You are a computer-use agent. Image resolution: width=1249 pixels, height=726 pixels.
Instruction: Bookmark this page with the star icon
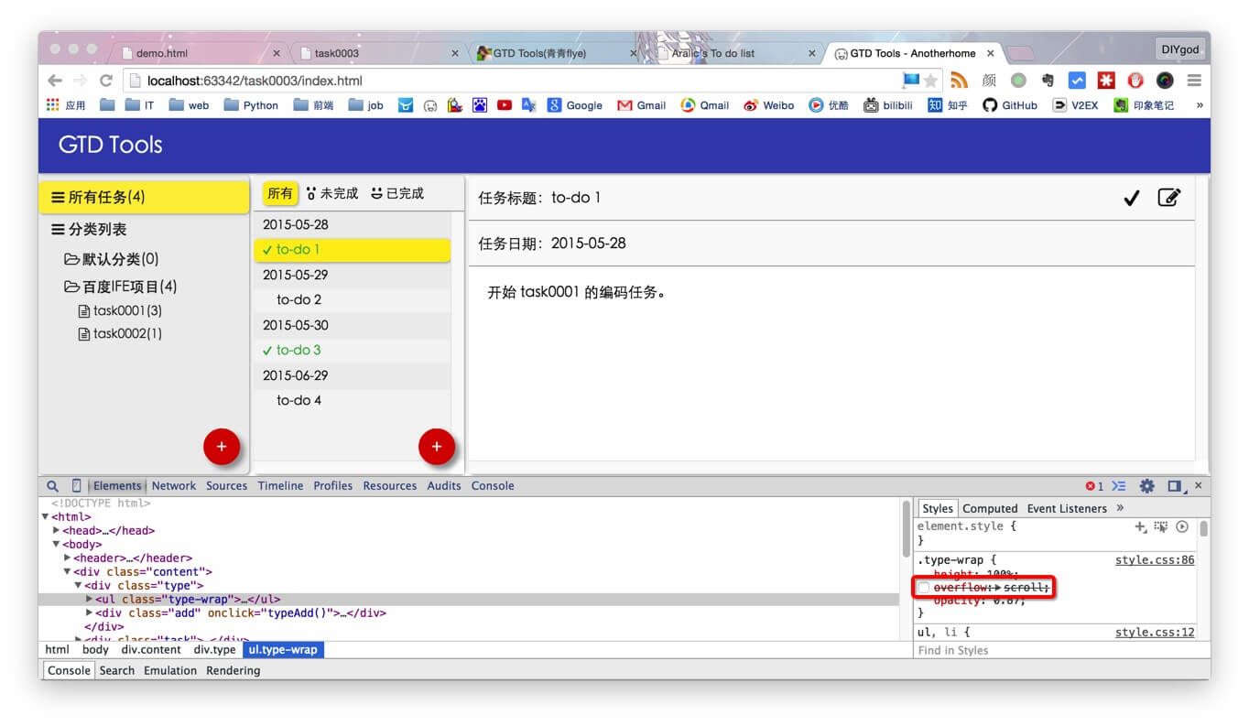click(x=931, y=81)
